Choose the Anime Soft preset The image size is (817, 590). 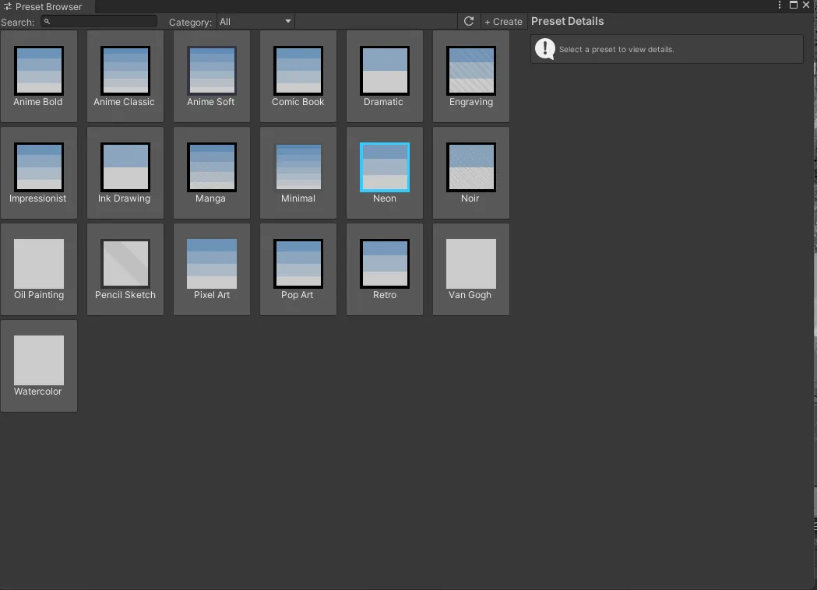(212, 70)
